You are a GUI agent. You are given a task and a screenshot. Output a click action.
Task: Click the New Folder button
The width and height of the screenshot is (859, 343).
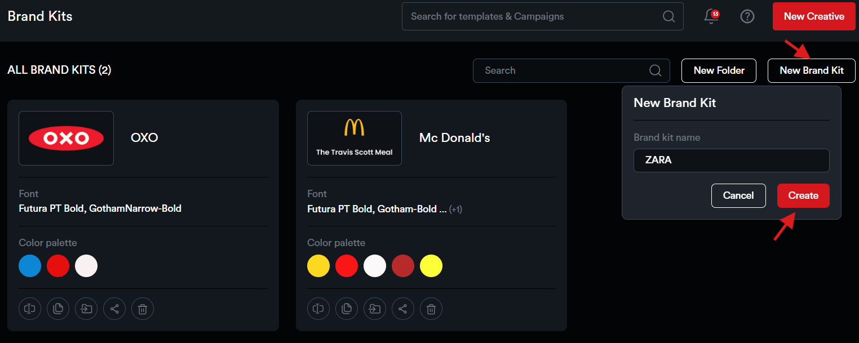coord(719,70)
